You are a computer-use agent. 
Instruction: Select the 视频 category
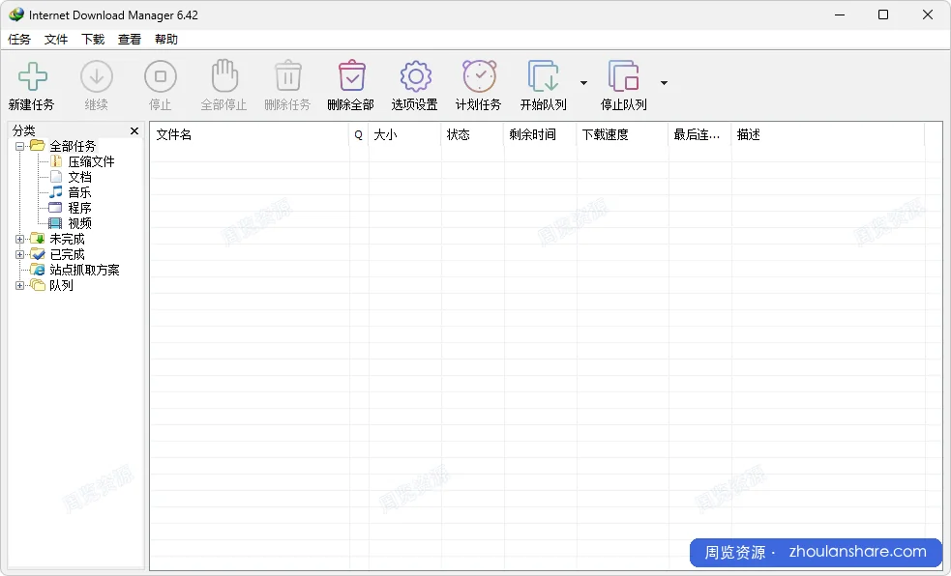(x=79, y=223)
